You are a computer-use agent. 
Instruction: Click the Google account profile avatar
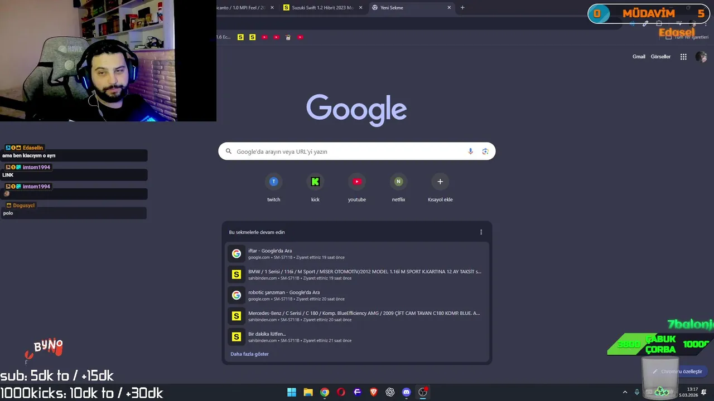(x=701, y=57)
